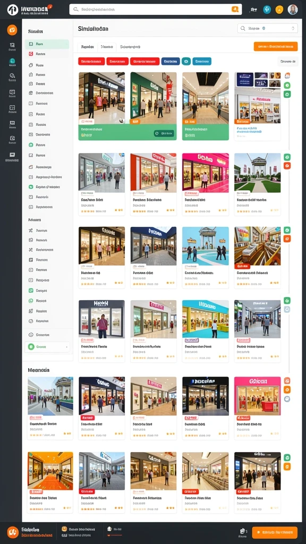Click the circular arrow logo in the header
This screenshot has height=544, width=306.
click(13, 10)
